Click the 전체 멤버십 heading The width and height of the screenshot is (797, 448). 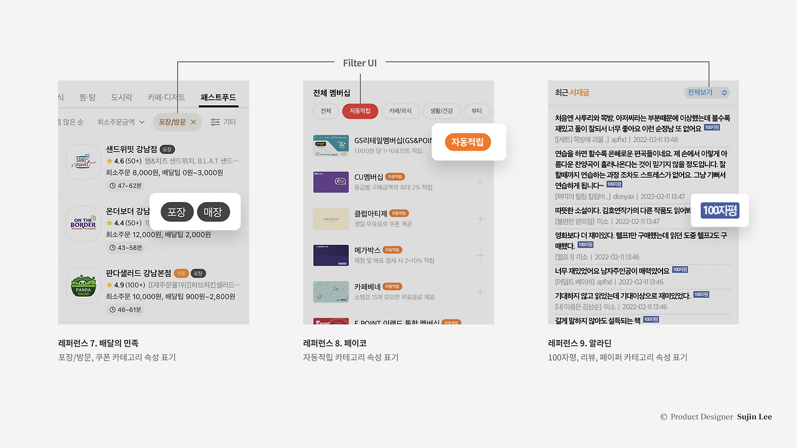coord(332,93)
